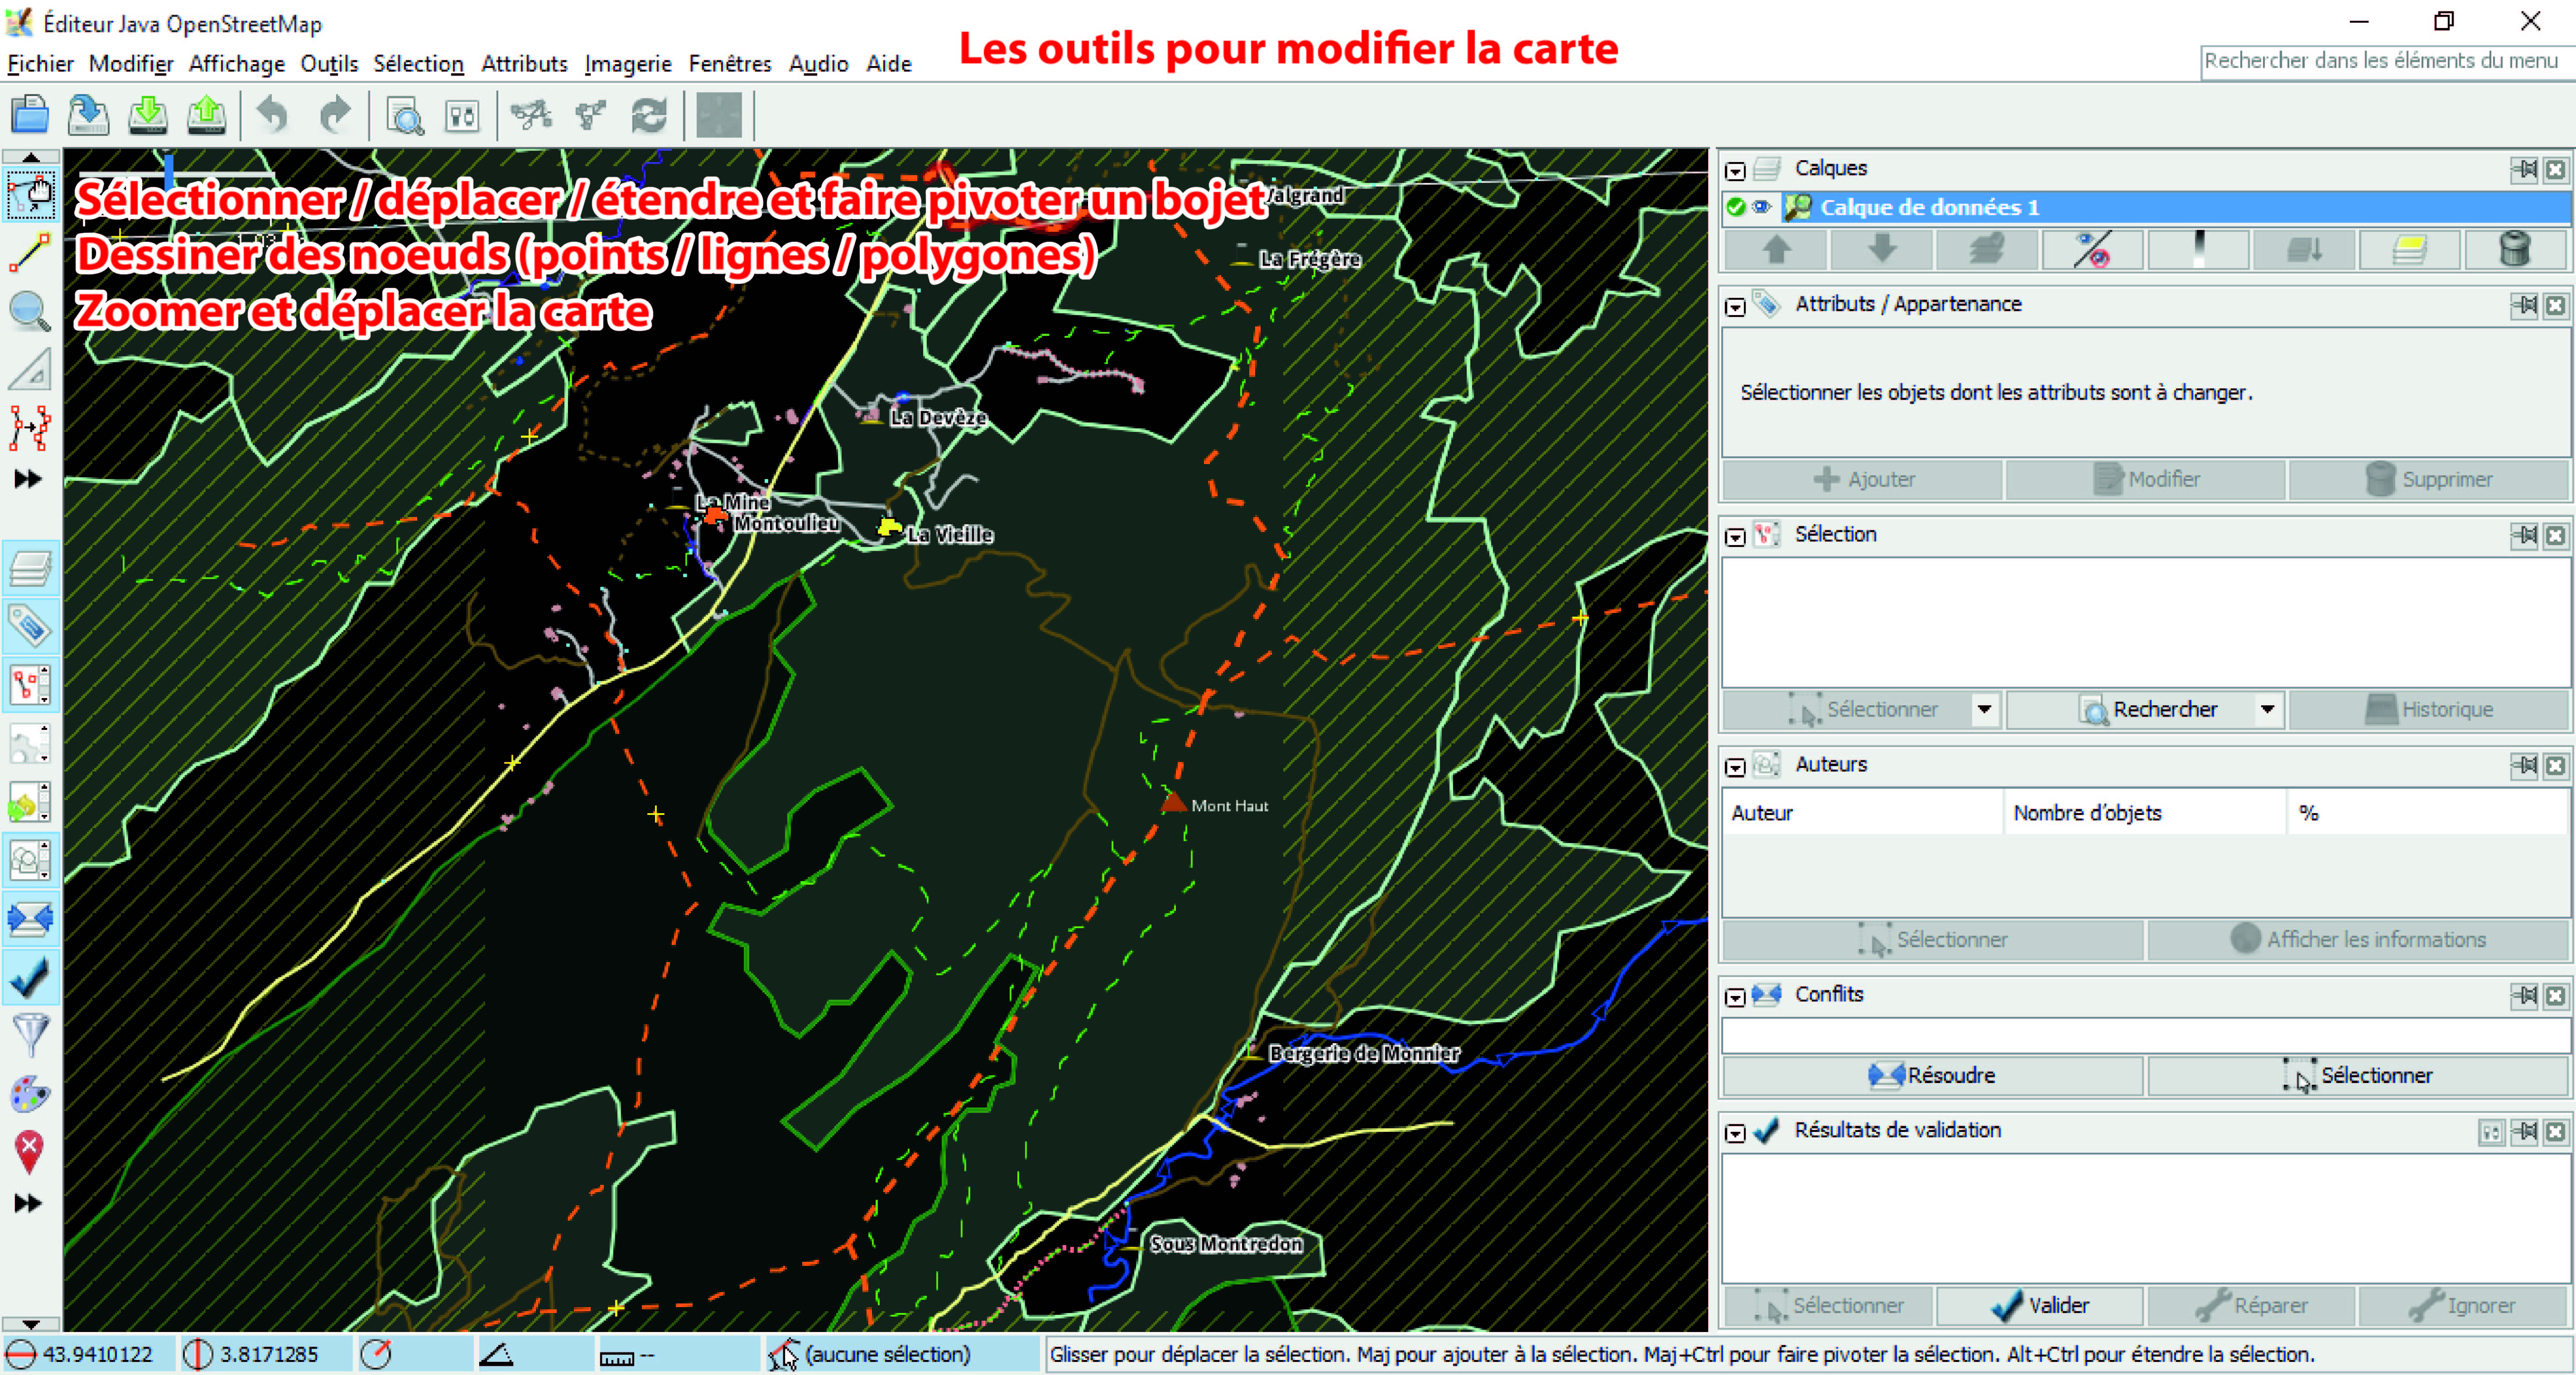
Task: Click the Undo arrow in toolbar
Action: click(x=271, y=115)
